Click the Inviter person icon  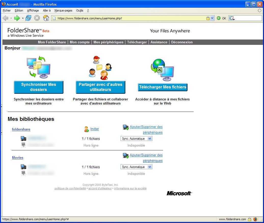[x=86, y=129]
